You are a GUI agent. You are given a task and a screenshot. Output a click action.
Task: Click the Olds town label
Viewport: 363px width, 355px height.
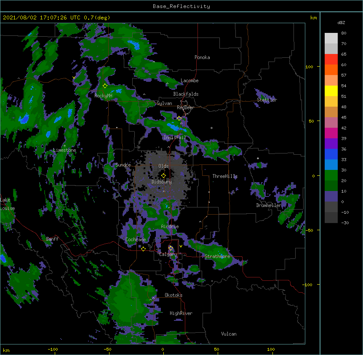coord(163,166)
